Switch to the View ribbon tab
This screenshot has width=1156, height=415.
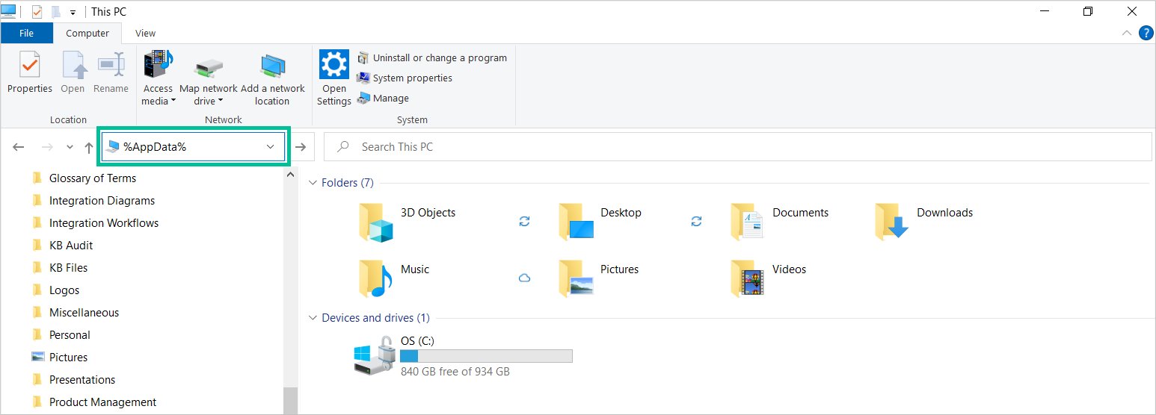145,34
